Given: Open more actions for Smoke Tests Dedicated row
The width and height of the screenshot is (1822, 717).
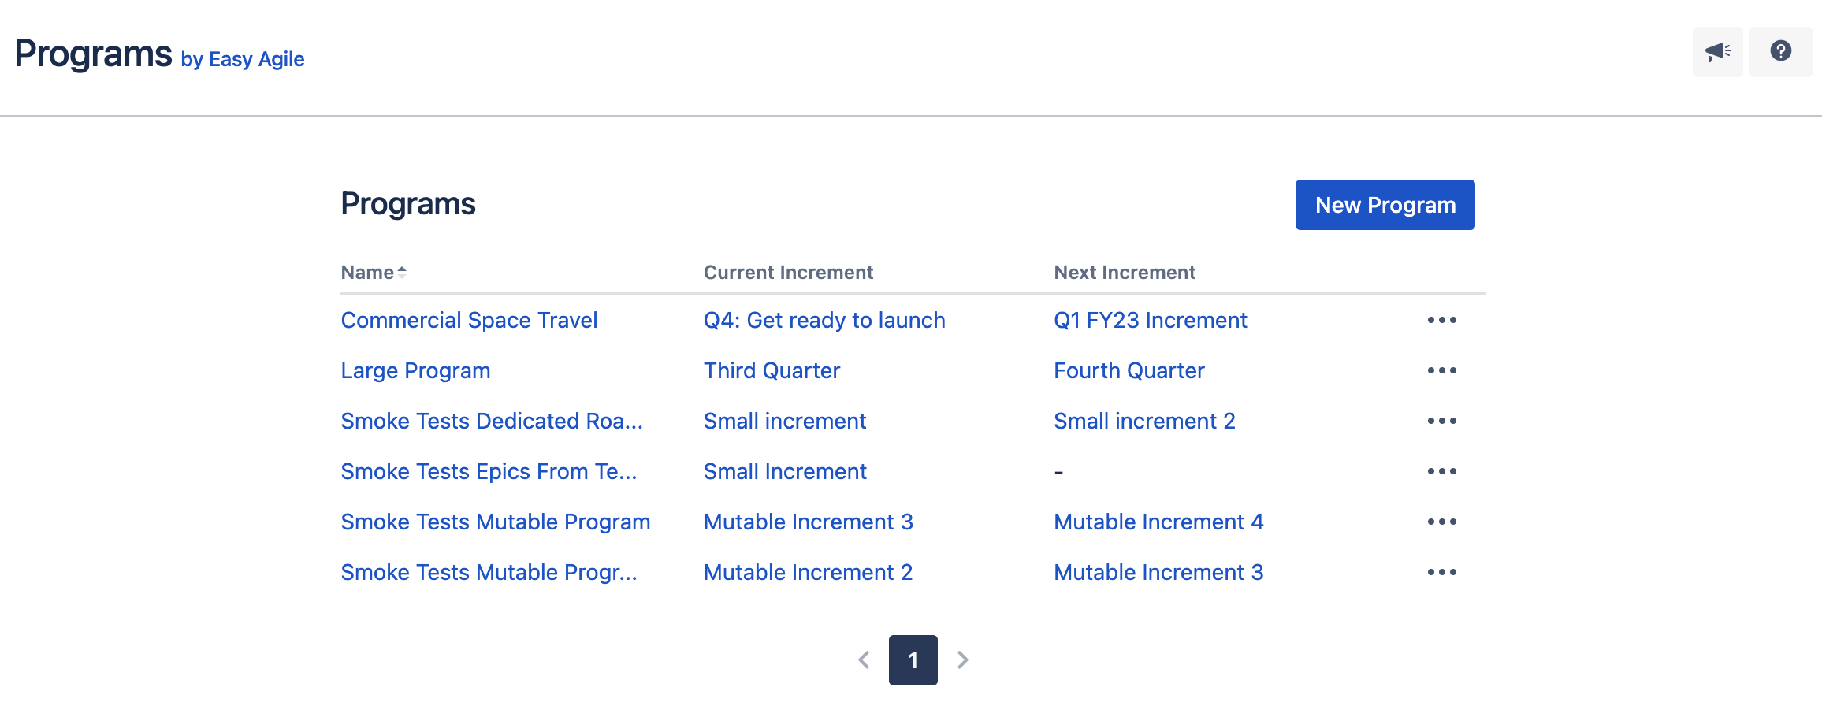Looking at the screenshot, I should 1441,421.
